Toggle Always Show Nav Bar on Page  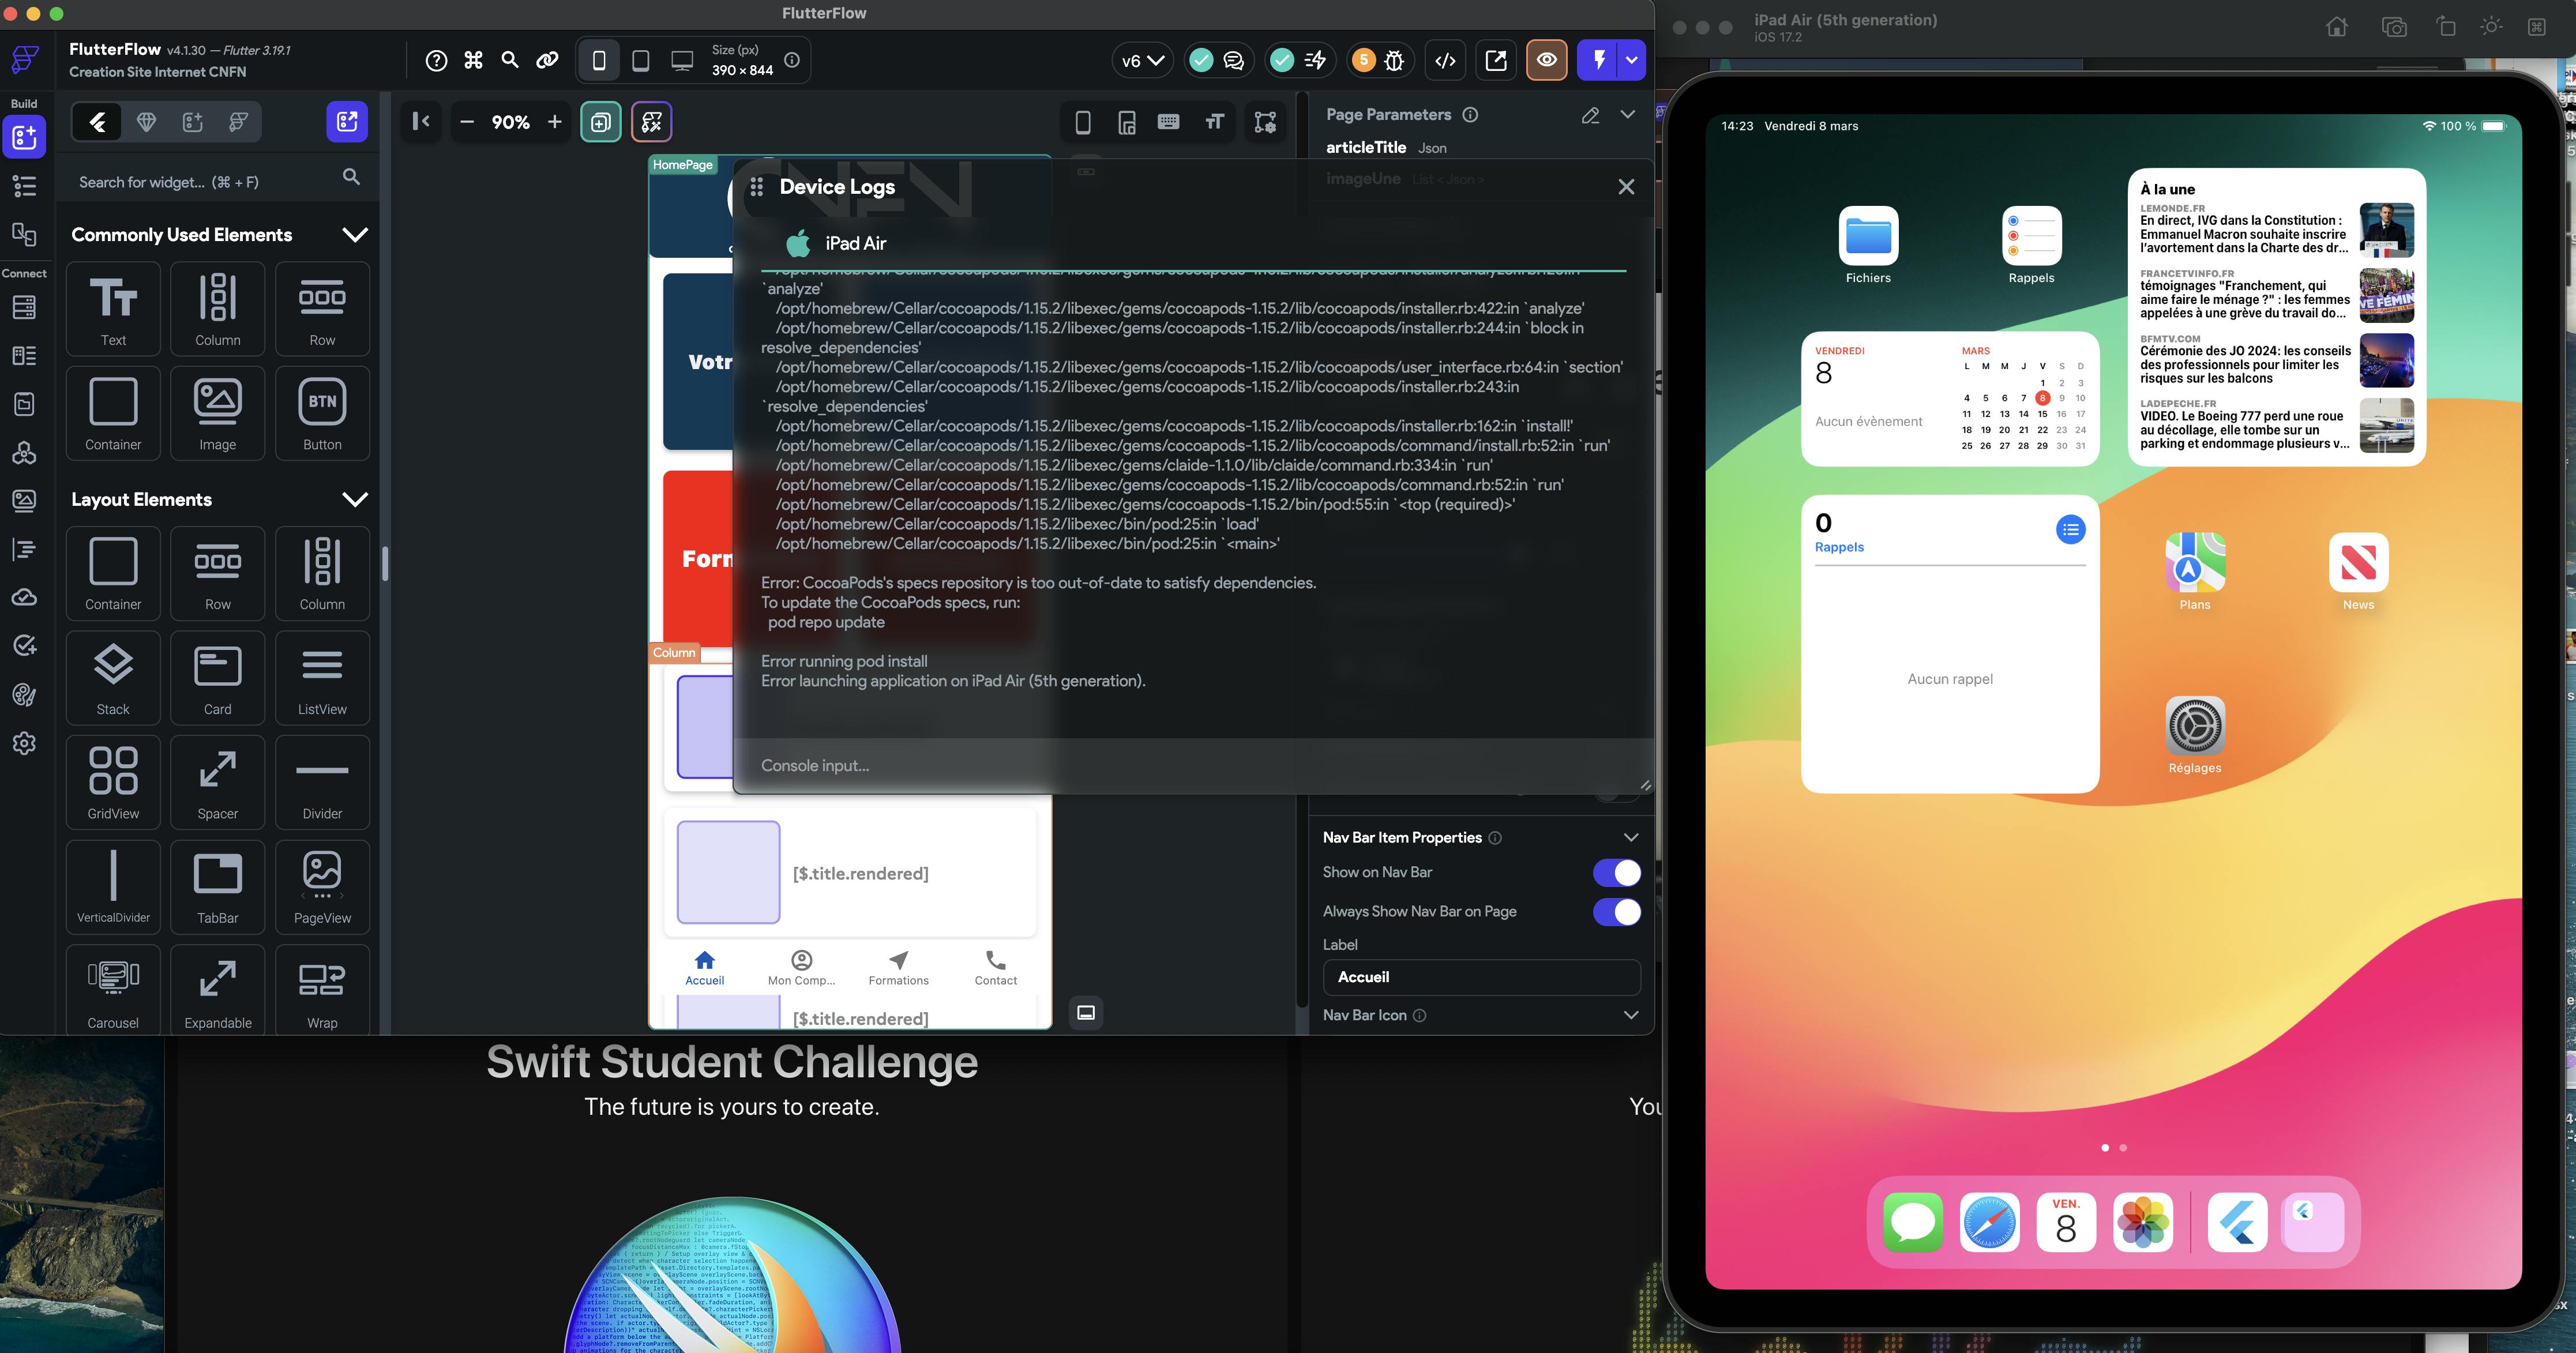(x=1616, y=912)
